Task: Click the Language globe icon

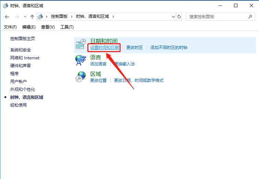Action: (81, 60)
